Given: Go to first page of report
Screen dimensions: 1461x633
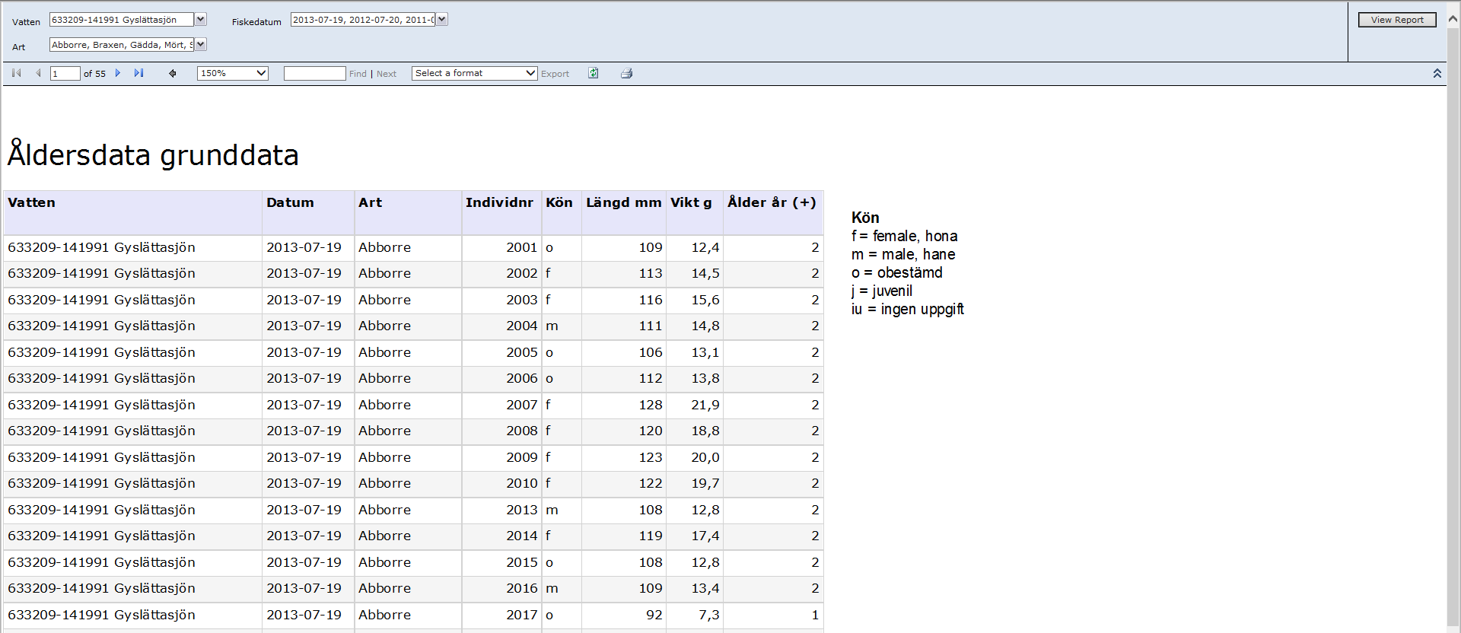Looking at the screenshot, I should tap(17, 73).
